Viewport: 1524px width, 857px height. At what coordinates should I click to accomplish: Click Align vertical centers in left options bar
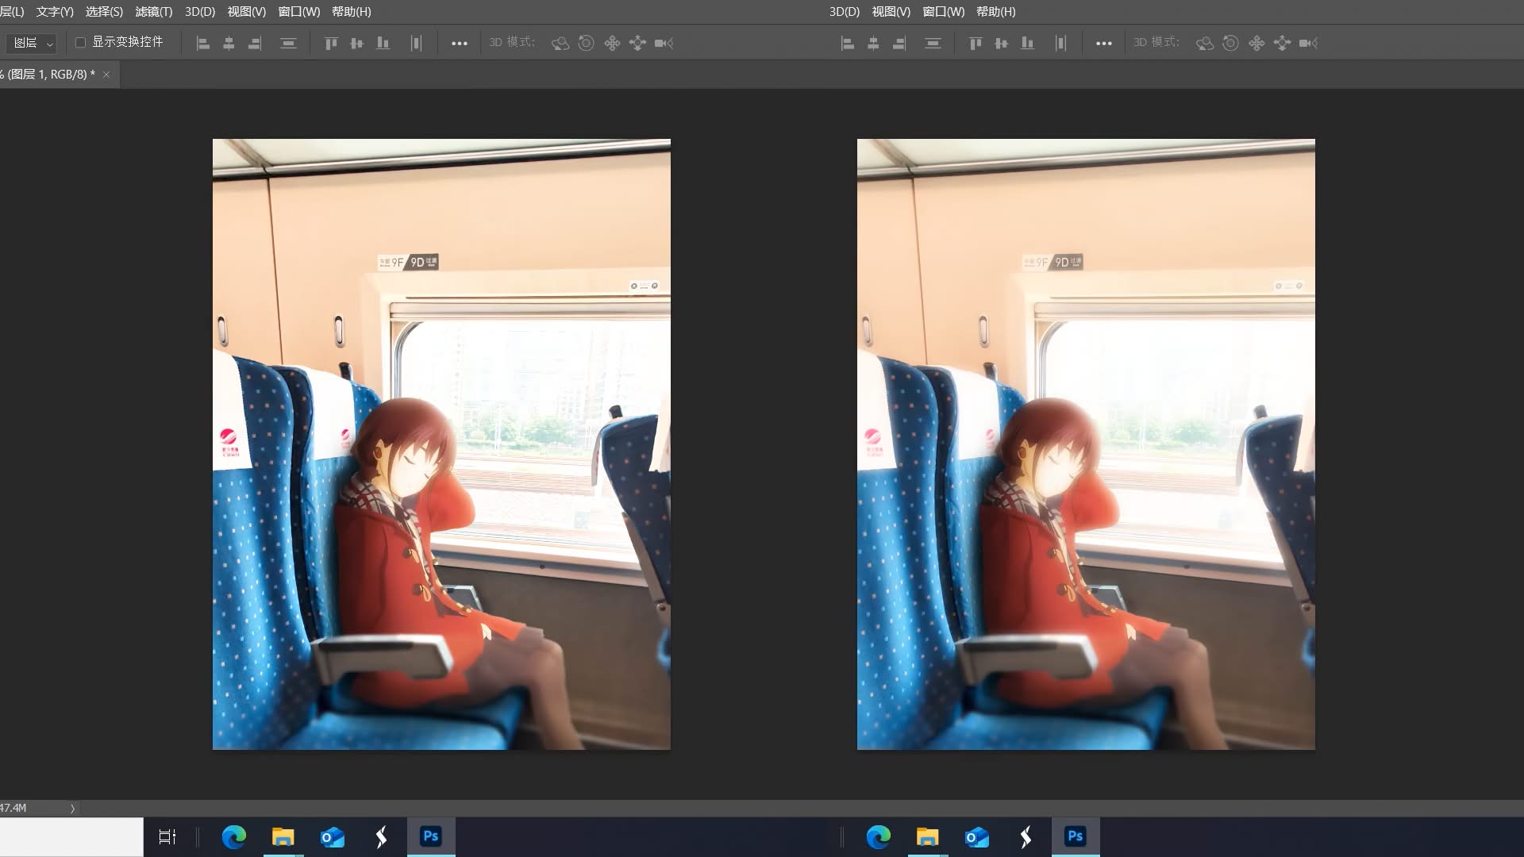click(x=357, y=44)
